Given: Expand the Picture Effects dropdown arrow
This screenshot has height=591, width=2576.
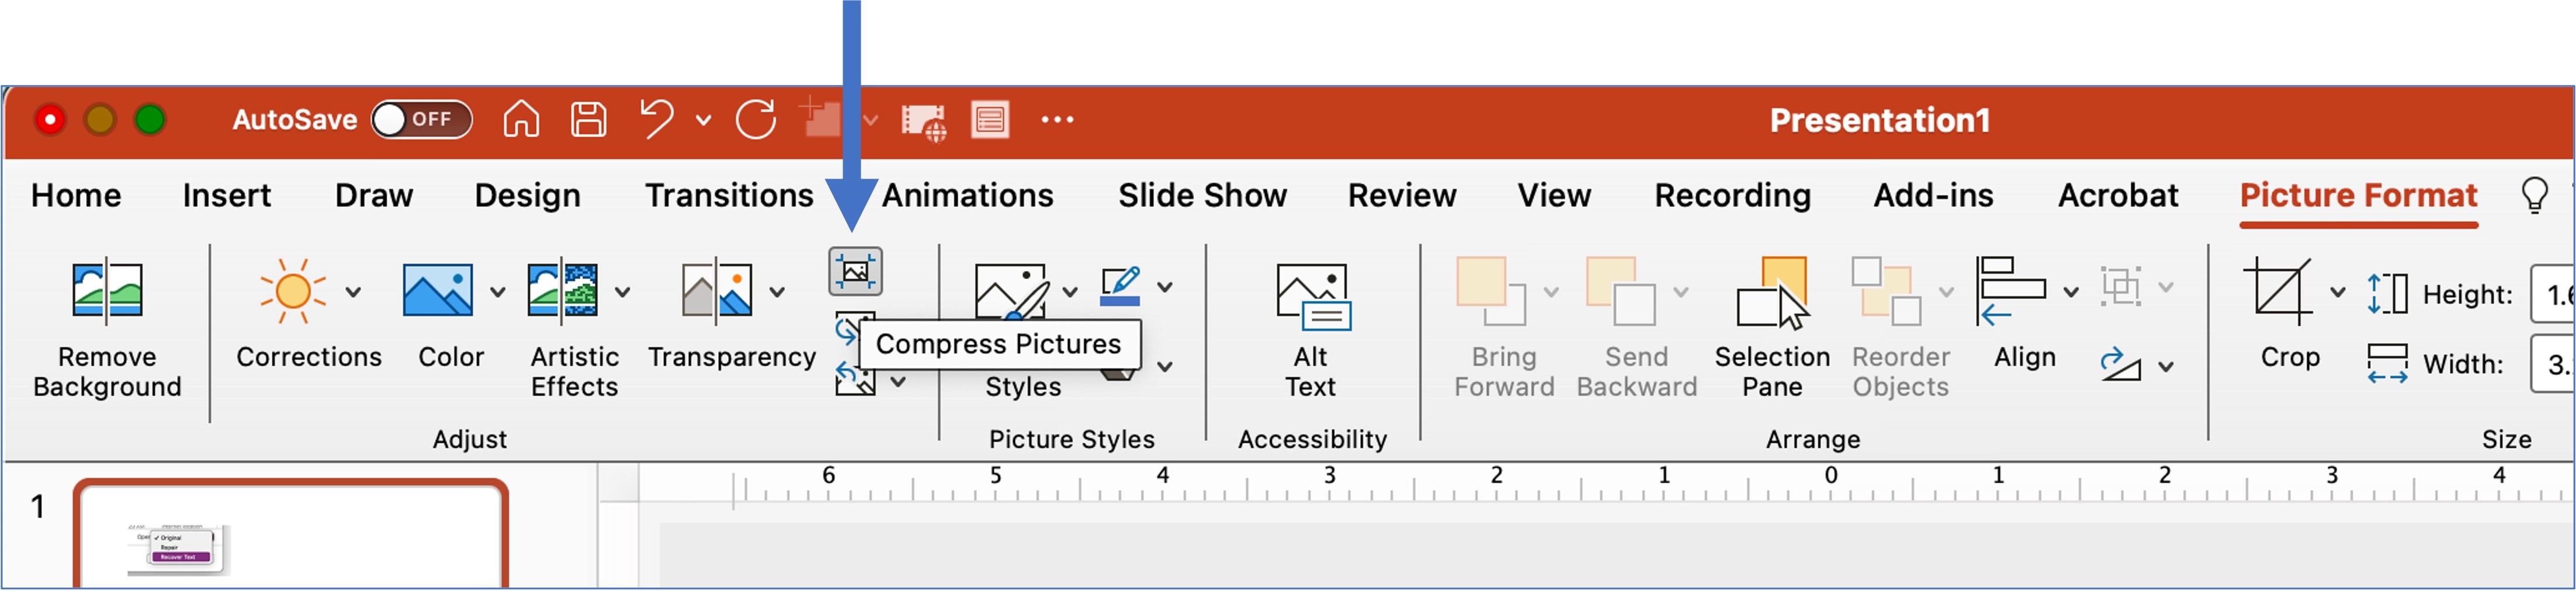Looking at the screenshot, I should (x=1165, y=367).
